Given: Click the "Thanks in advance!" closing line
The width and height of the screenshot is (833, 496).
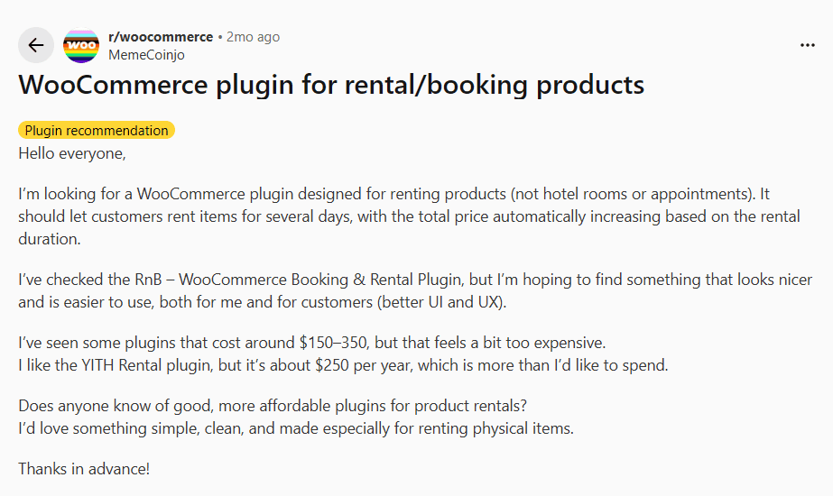Looking at the screenshot, I should pos(84,469).
